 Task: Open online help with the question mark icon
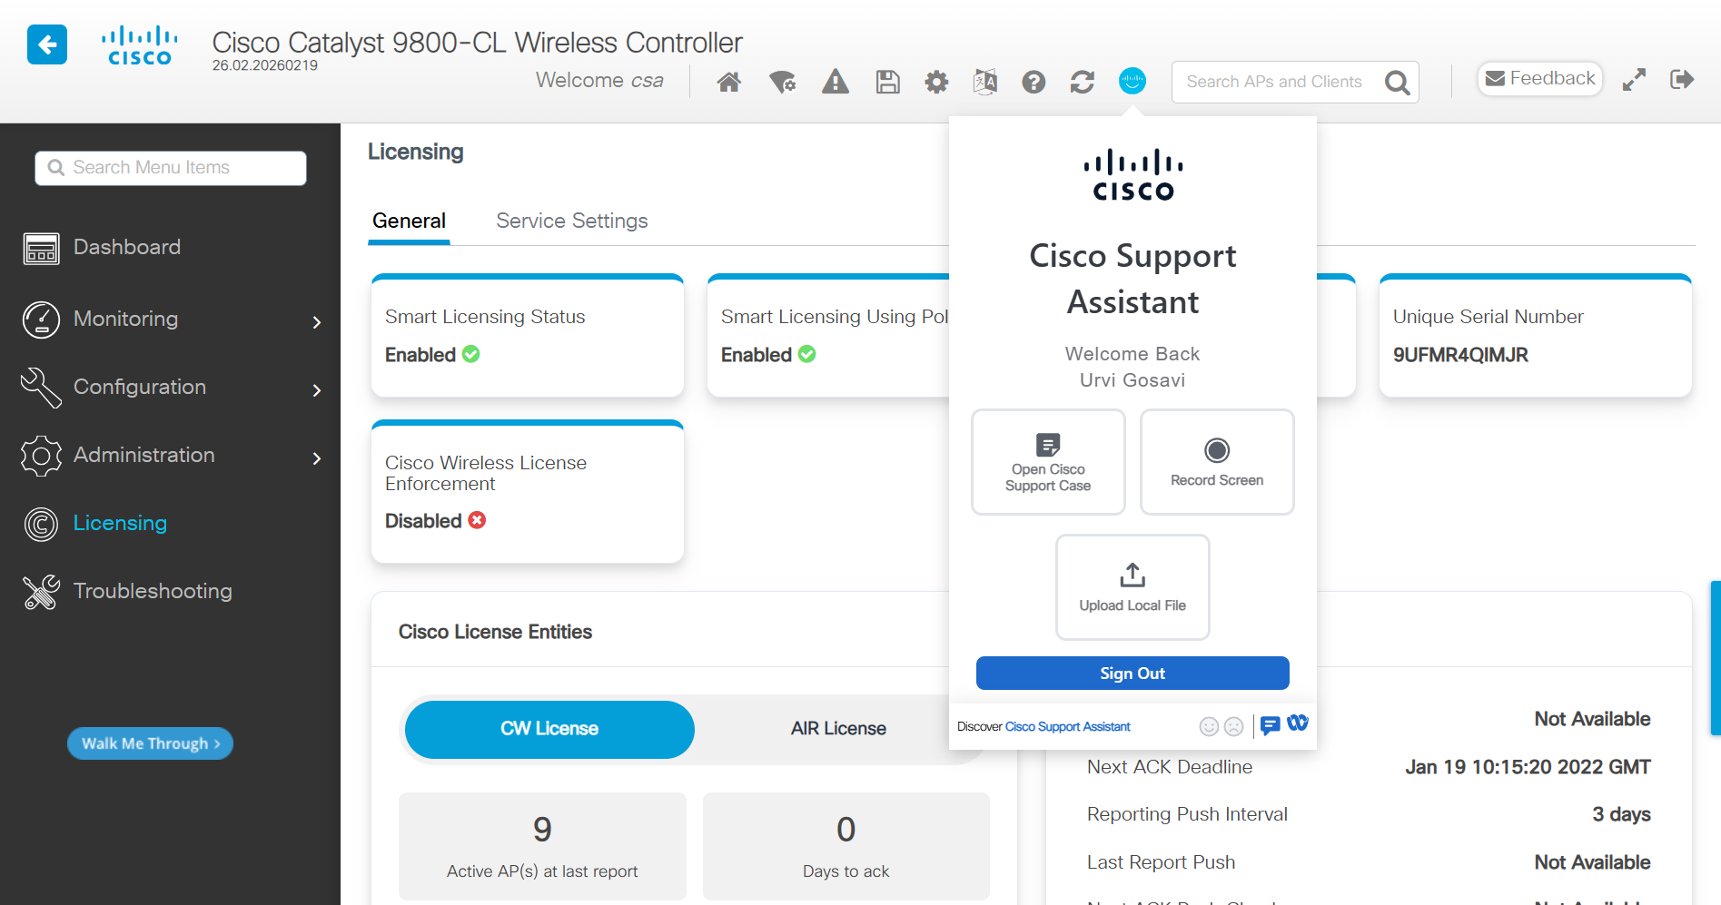[x=1034, y=81]
